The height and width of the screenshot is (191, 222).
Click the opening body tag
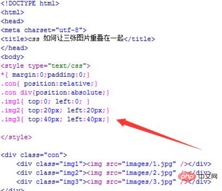tap(12, 57)
